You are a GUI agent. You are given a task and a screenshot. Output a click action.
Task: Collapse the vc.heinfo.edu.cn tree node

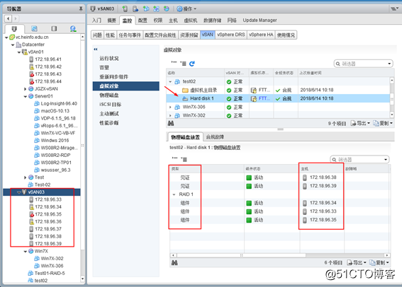tap(6, 37)
